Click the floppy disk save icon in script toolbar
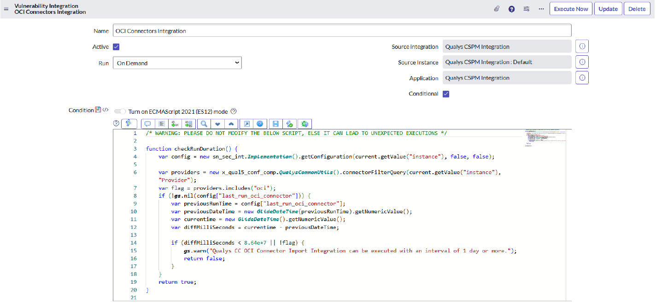 click(275, 123)
